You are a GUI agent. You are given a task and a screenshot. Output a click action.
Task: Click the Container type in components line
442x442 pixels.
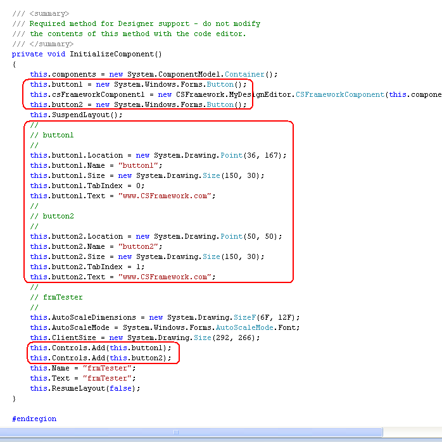pyautogui.click(x=249, y=74)
